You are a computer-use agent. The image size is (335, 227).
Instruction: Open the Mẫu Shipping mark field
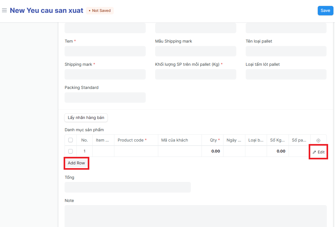196,51
